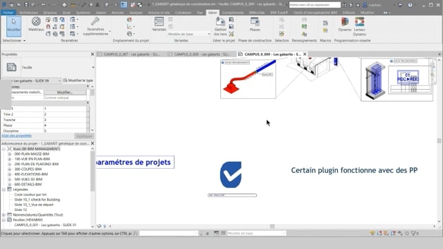The height and width of the screenshot is (249, 443).
Task: Click the selection filter icon in status bar
Action: click(414, 233)
